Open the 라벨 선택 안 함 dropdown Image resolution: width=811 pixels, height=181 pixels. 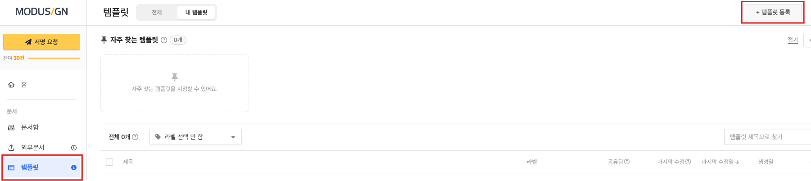coord(195,137)
